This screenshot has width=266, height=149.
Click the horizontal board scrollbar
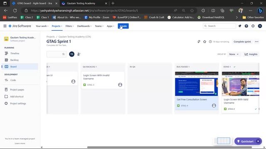(170, 147)
